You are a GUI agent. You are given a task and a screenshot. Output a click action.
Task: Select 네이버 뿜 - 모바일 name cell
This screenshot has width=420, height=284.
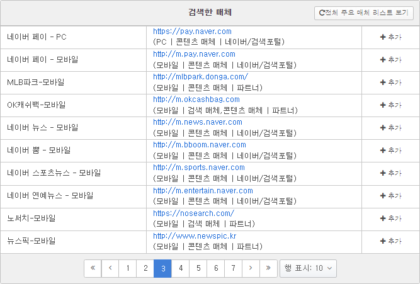(74, 151)
